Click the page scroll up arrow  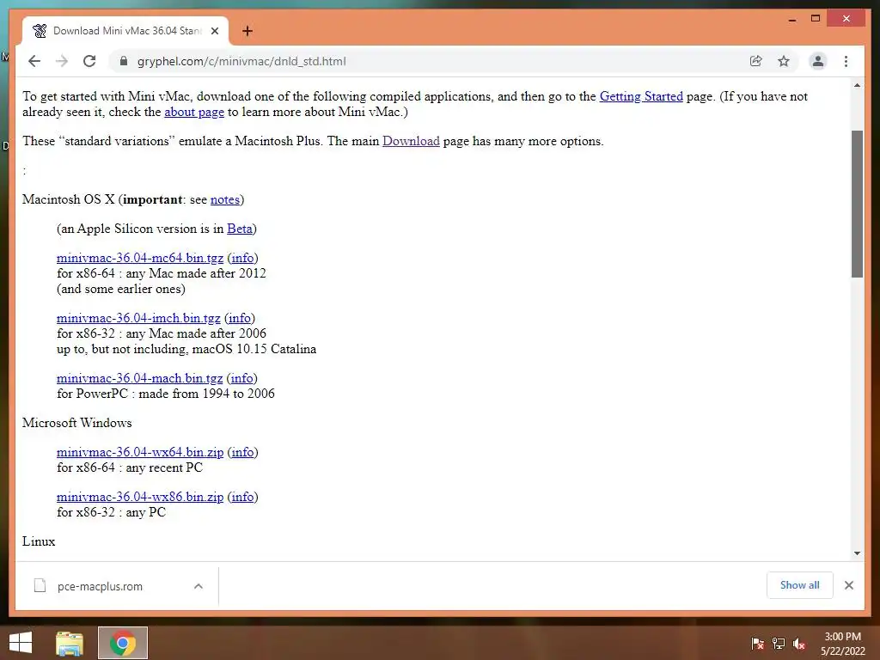pyautogui.click(x=857, y=85)
